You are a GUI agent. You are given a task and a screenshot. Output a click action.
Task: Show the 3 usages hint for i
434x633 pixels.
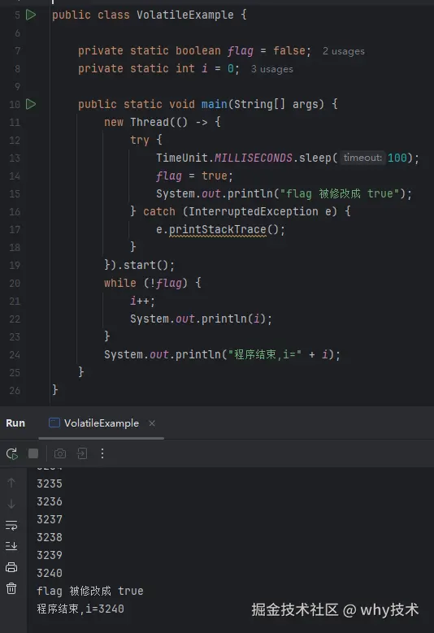[272, 69]
